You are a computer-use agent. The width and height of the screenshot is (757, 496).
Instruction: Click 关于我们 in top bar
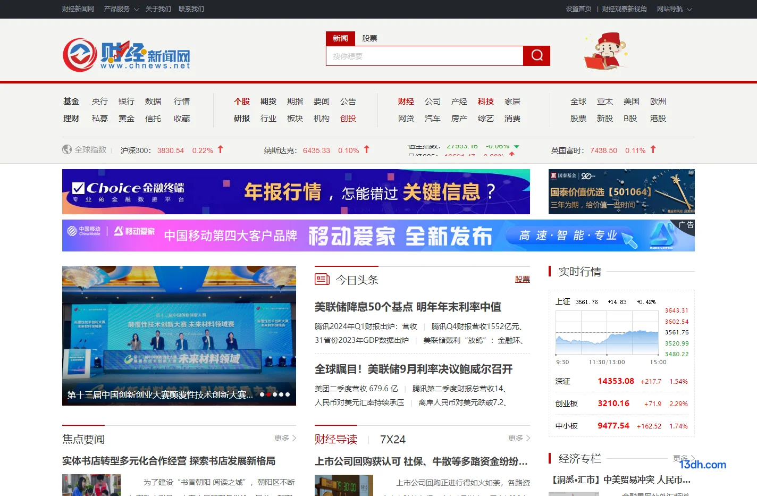click(158, 9)
